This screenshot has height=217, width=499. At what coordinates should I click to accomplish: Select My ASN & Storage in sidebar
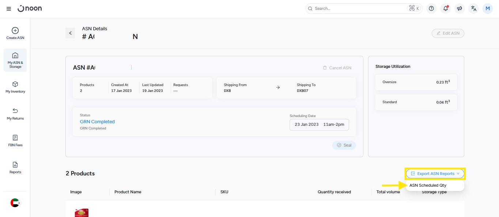click(15, 60)
